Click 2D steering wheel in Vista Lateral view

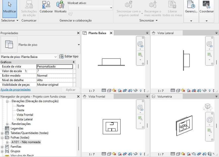point(209,44)
